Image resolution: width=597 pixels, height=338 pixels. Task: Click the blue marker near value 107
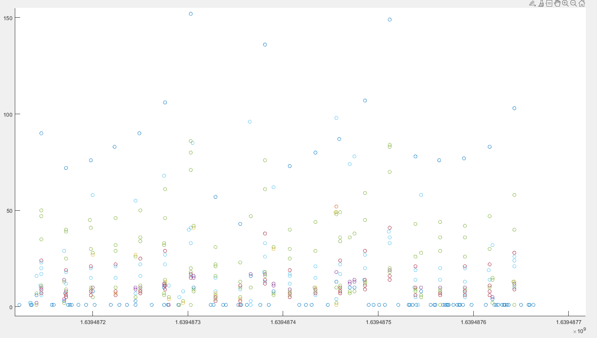point(364,100)
